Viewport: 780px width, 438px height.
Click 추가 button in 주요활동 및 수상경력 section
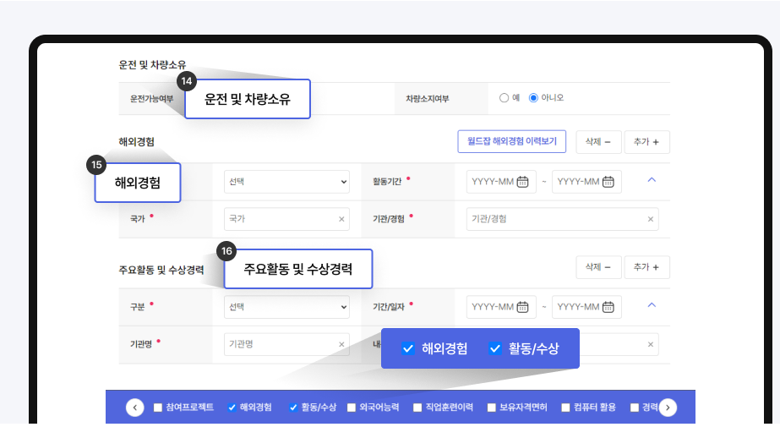coord(646,267)
